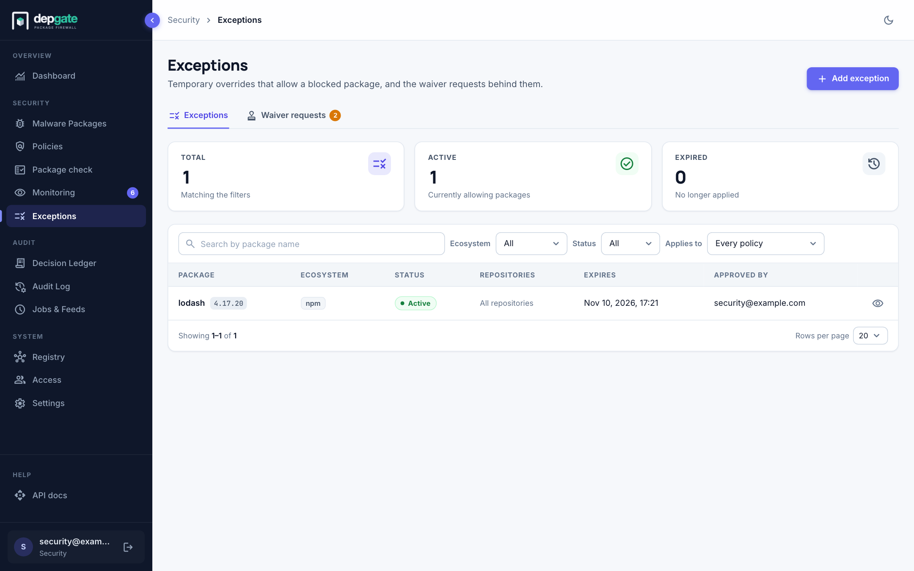Click Security in the breadcrumb
The image size is (914, 571).
[183, 20]
